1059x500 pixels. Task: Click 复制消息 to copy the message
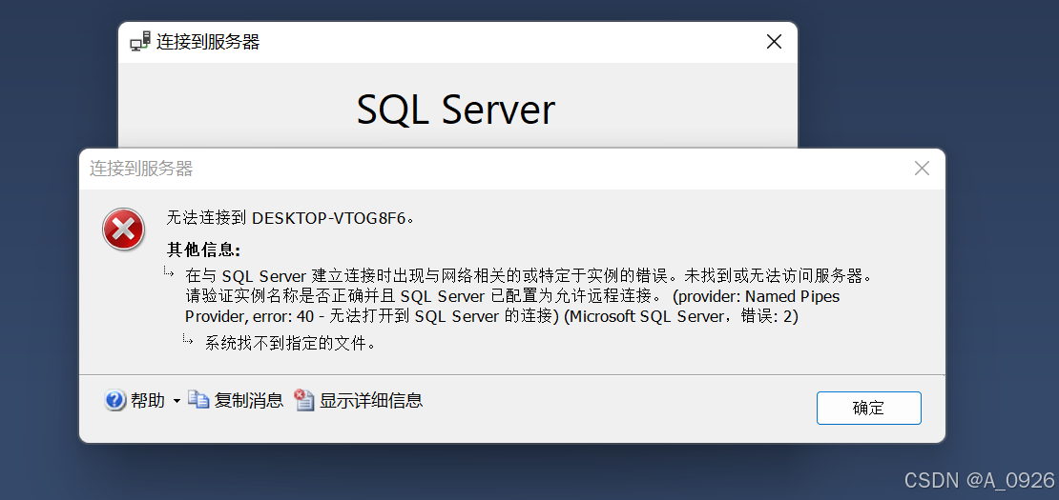tap(249, 401)
